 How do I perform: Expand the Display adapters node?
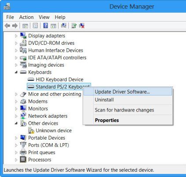pyautogui.click(x=16, y=36)
